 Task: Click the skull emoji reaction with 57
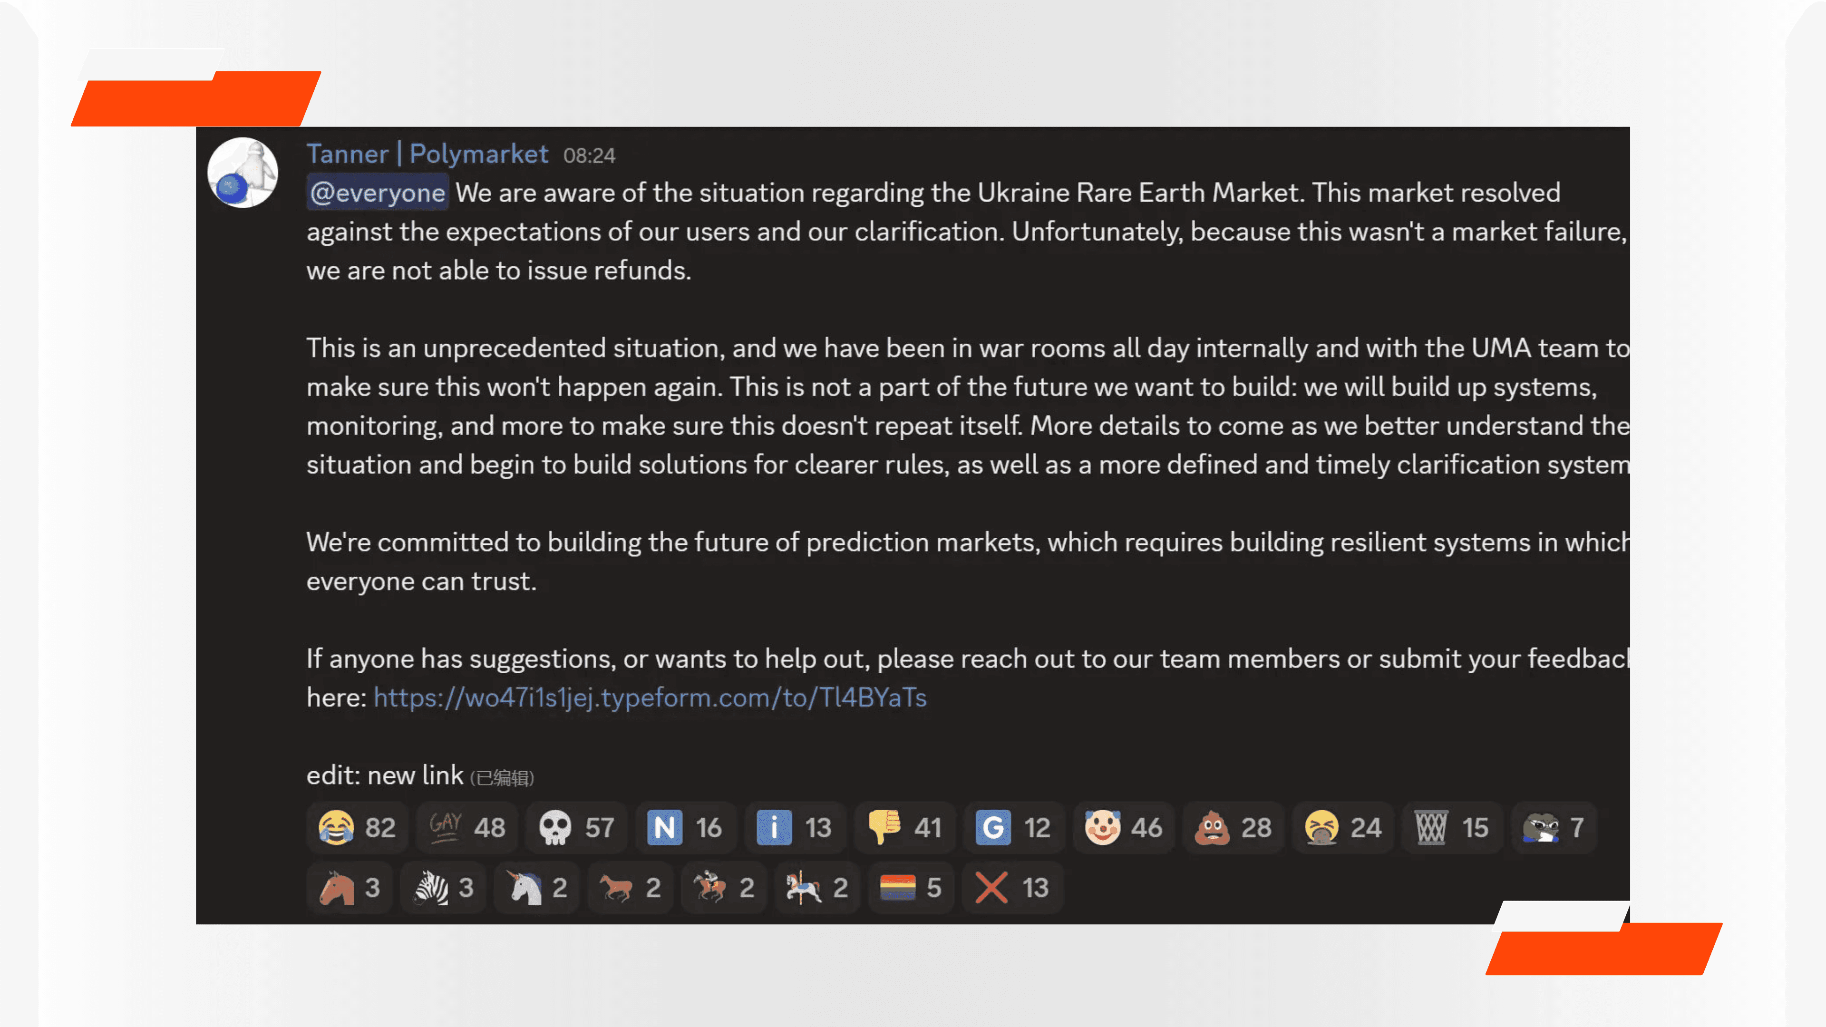(575, 827)
